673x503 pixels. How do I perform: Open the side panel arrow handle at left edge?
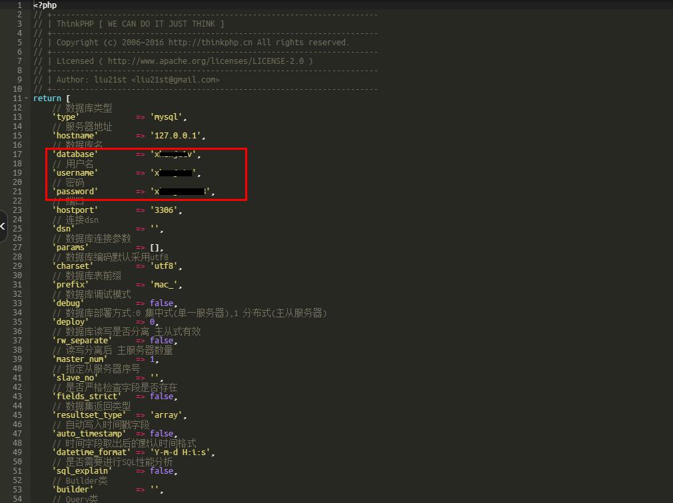3,226
